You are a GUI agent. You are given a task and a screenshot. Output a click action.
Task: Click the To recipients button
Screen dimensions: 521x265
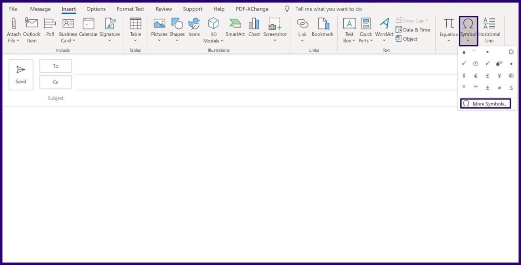click(56, 66)
